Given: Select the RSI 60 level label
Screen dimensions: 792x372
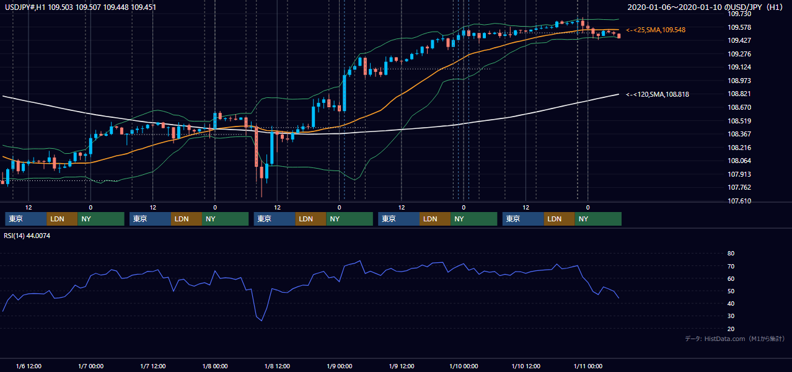Looking at the screenshot, I should click(731, 278).
